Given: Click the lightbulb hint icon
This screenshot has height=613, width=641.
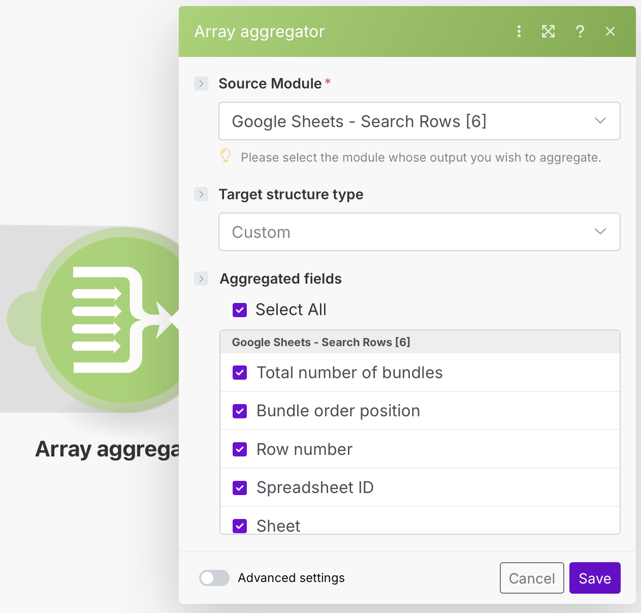Looking at the screenshot, I should coord(226,156).
